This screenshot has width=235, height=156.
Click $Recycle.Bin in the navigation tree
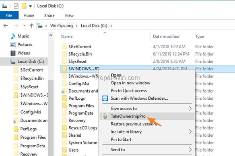pyautogui.click(x=32, y=78)
